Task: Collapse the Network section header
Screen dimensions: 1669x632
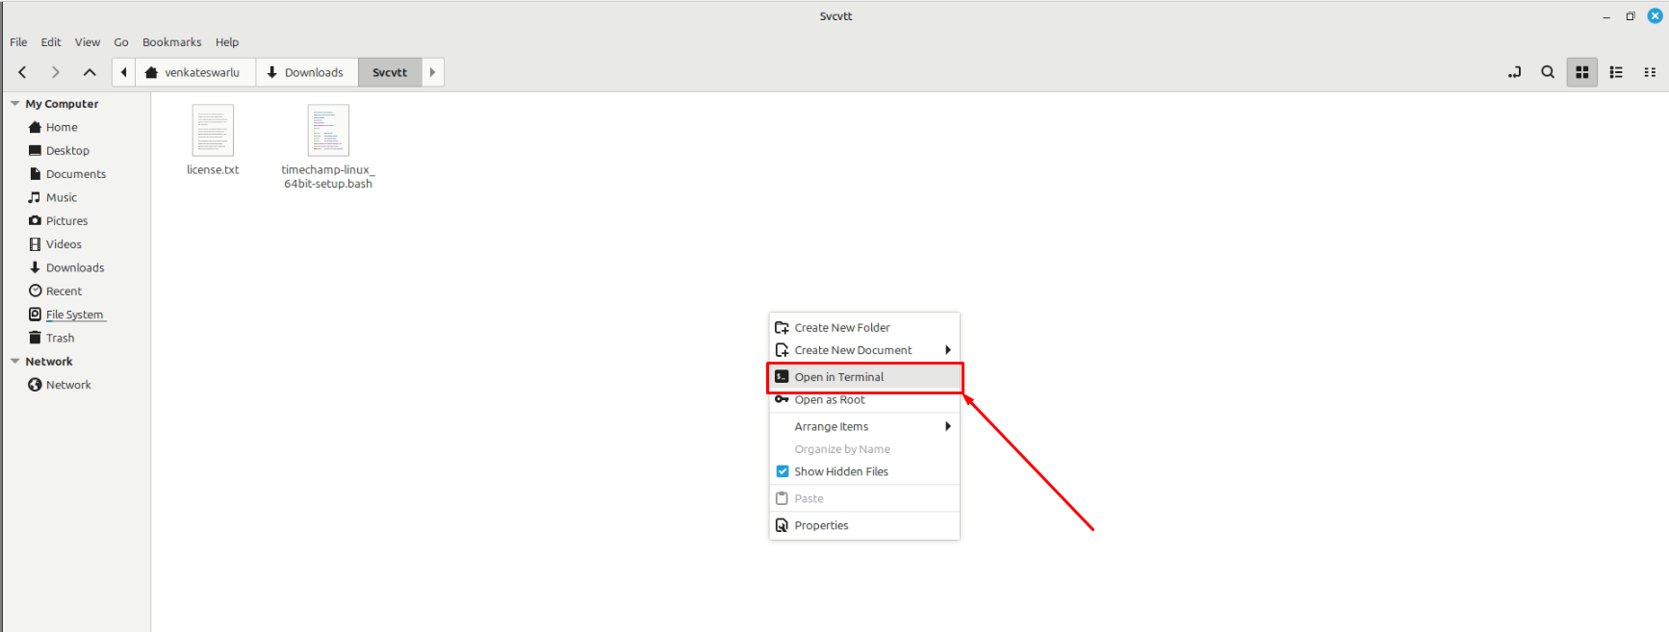Action: tap(14, 362)
